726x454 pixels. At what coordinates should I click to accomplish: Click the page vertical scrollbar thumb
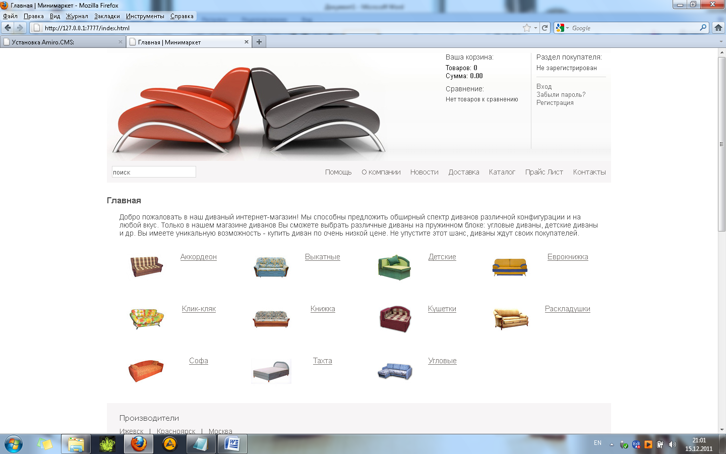pos(721,144)
